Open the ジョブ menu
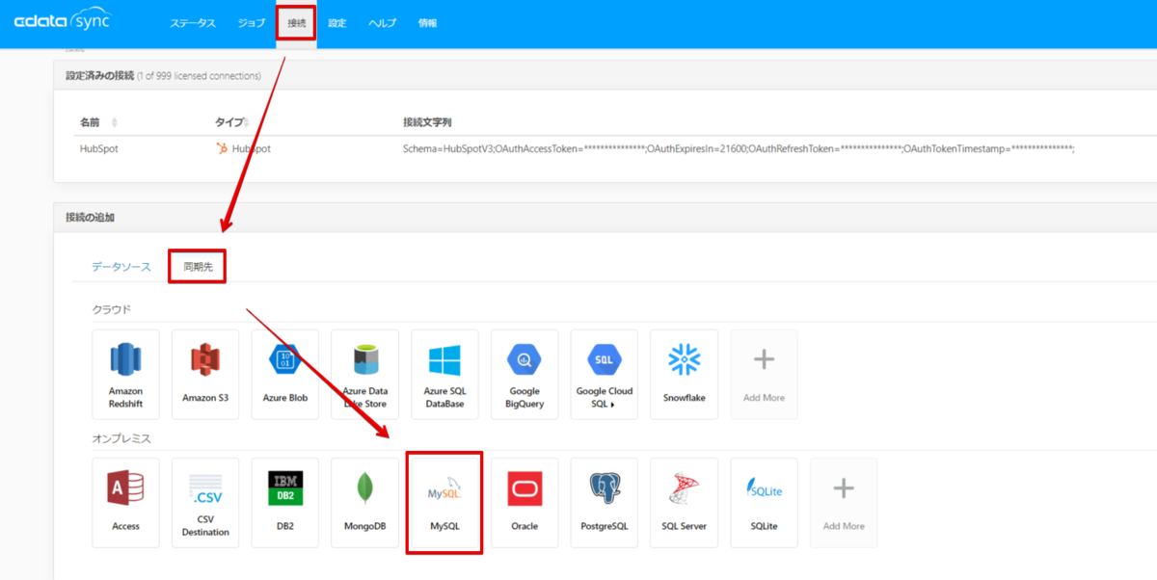This screenshot has height=580, width=1157. (x=251, y=23)
